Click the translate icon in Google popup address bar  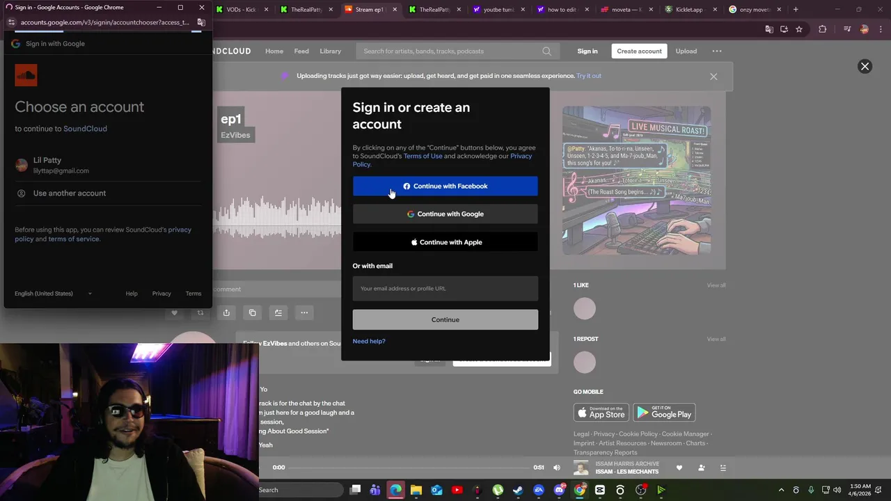[201, 22]
